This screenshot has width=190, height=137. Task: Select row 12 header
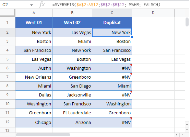coord(8,122)
